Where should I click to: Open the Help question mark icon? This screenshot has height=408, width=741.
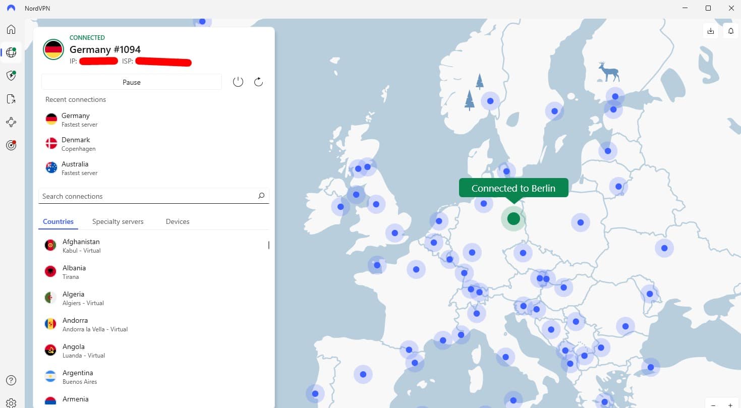11,380
